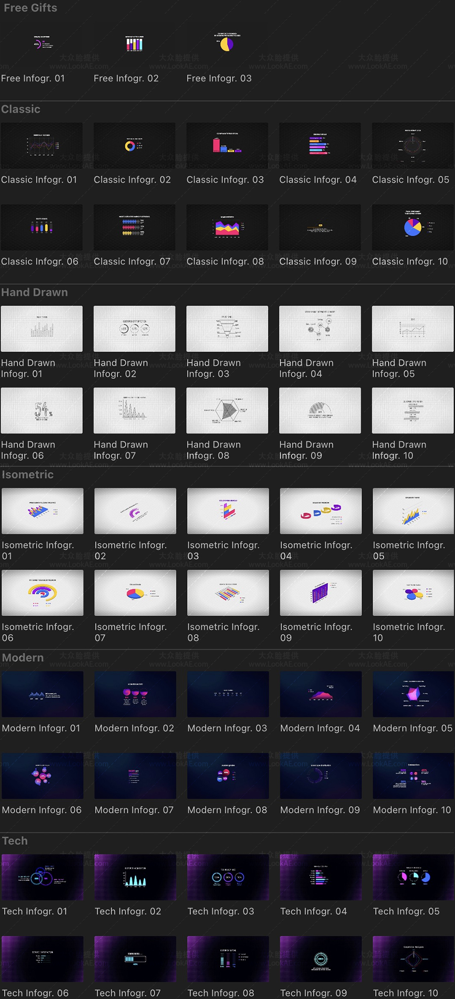This screenshot has height=999, width=455.
Task: Click the Isometric Infogr. 04 thumbnail
Action: 321,511
